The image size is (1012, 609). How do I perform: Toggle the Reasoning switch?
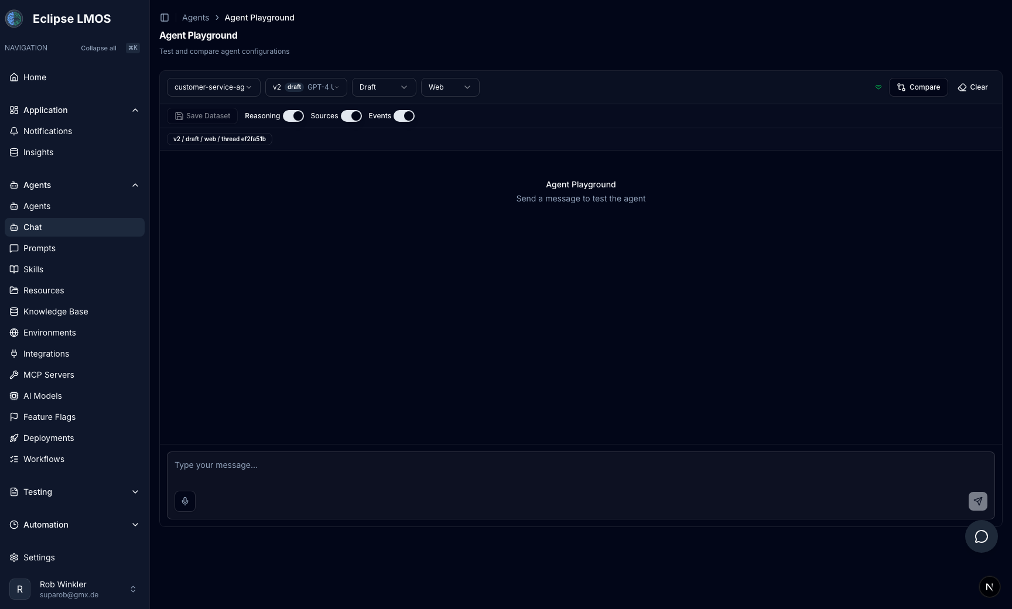293,116
